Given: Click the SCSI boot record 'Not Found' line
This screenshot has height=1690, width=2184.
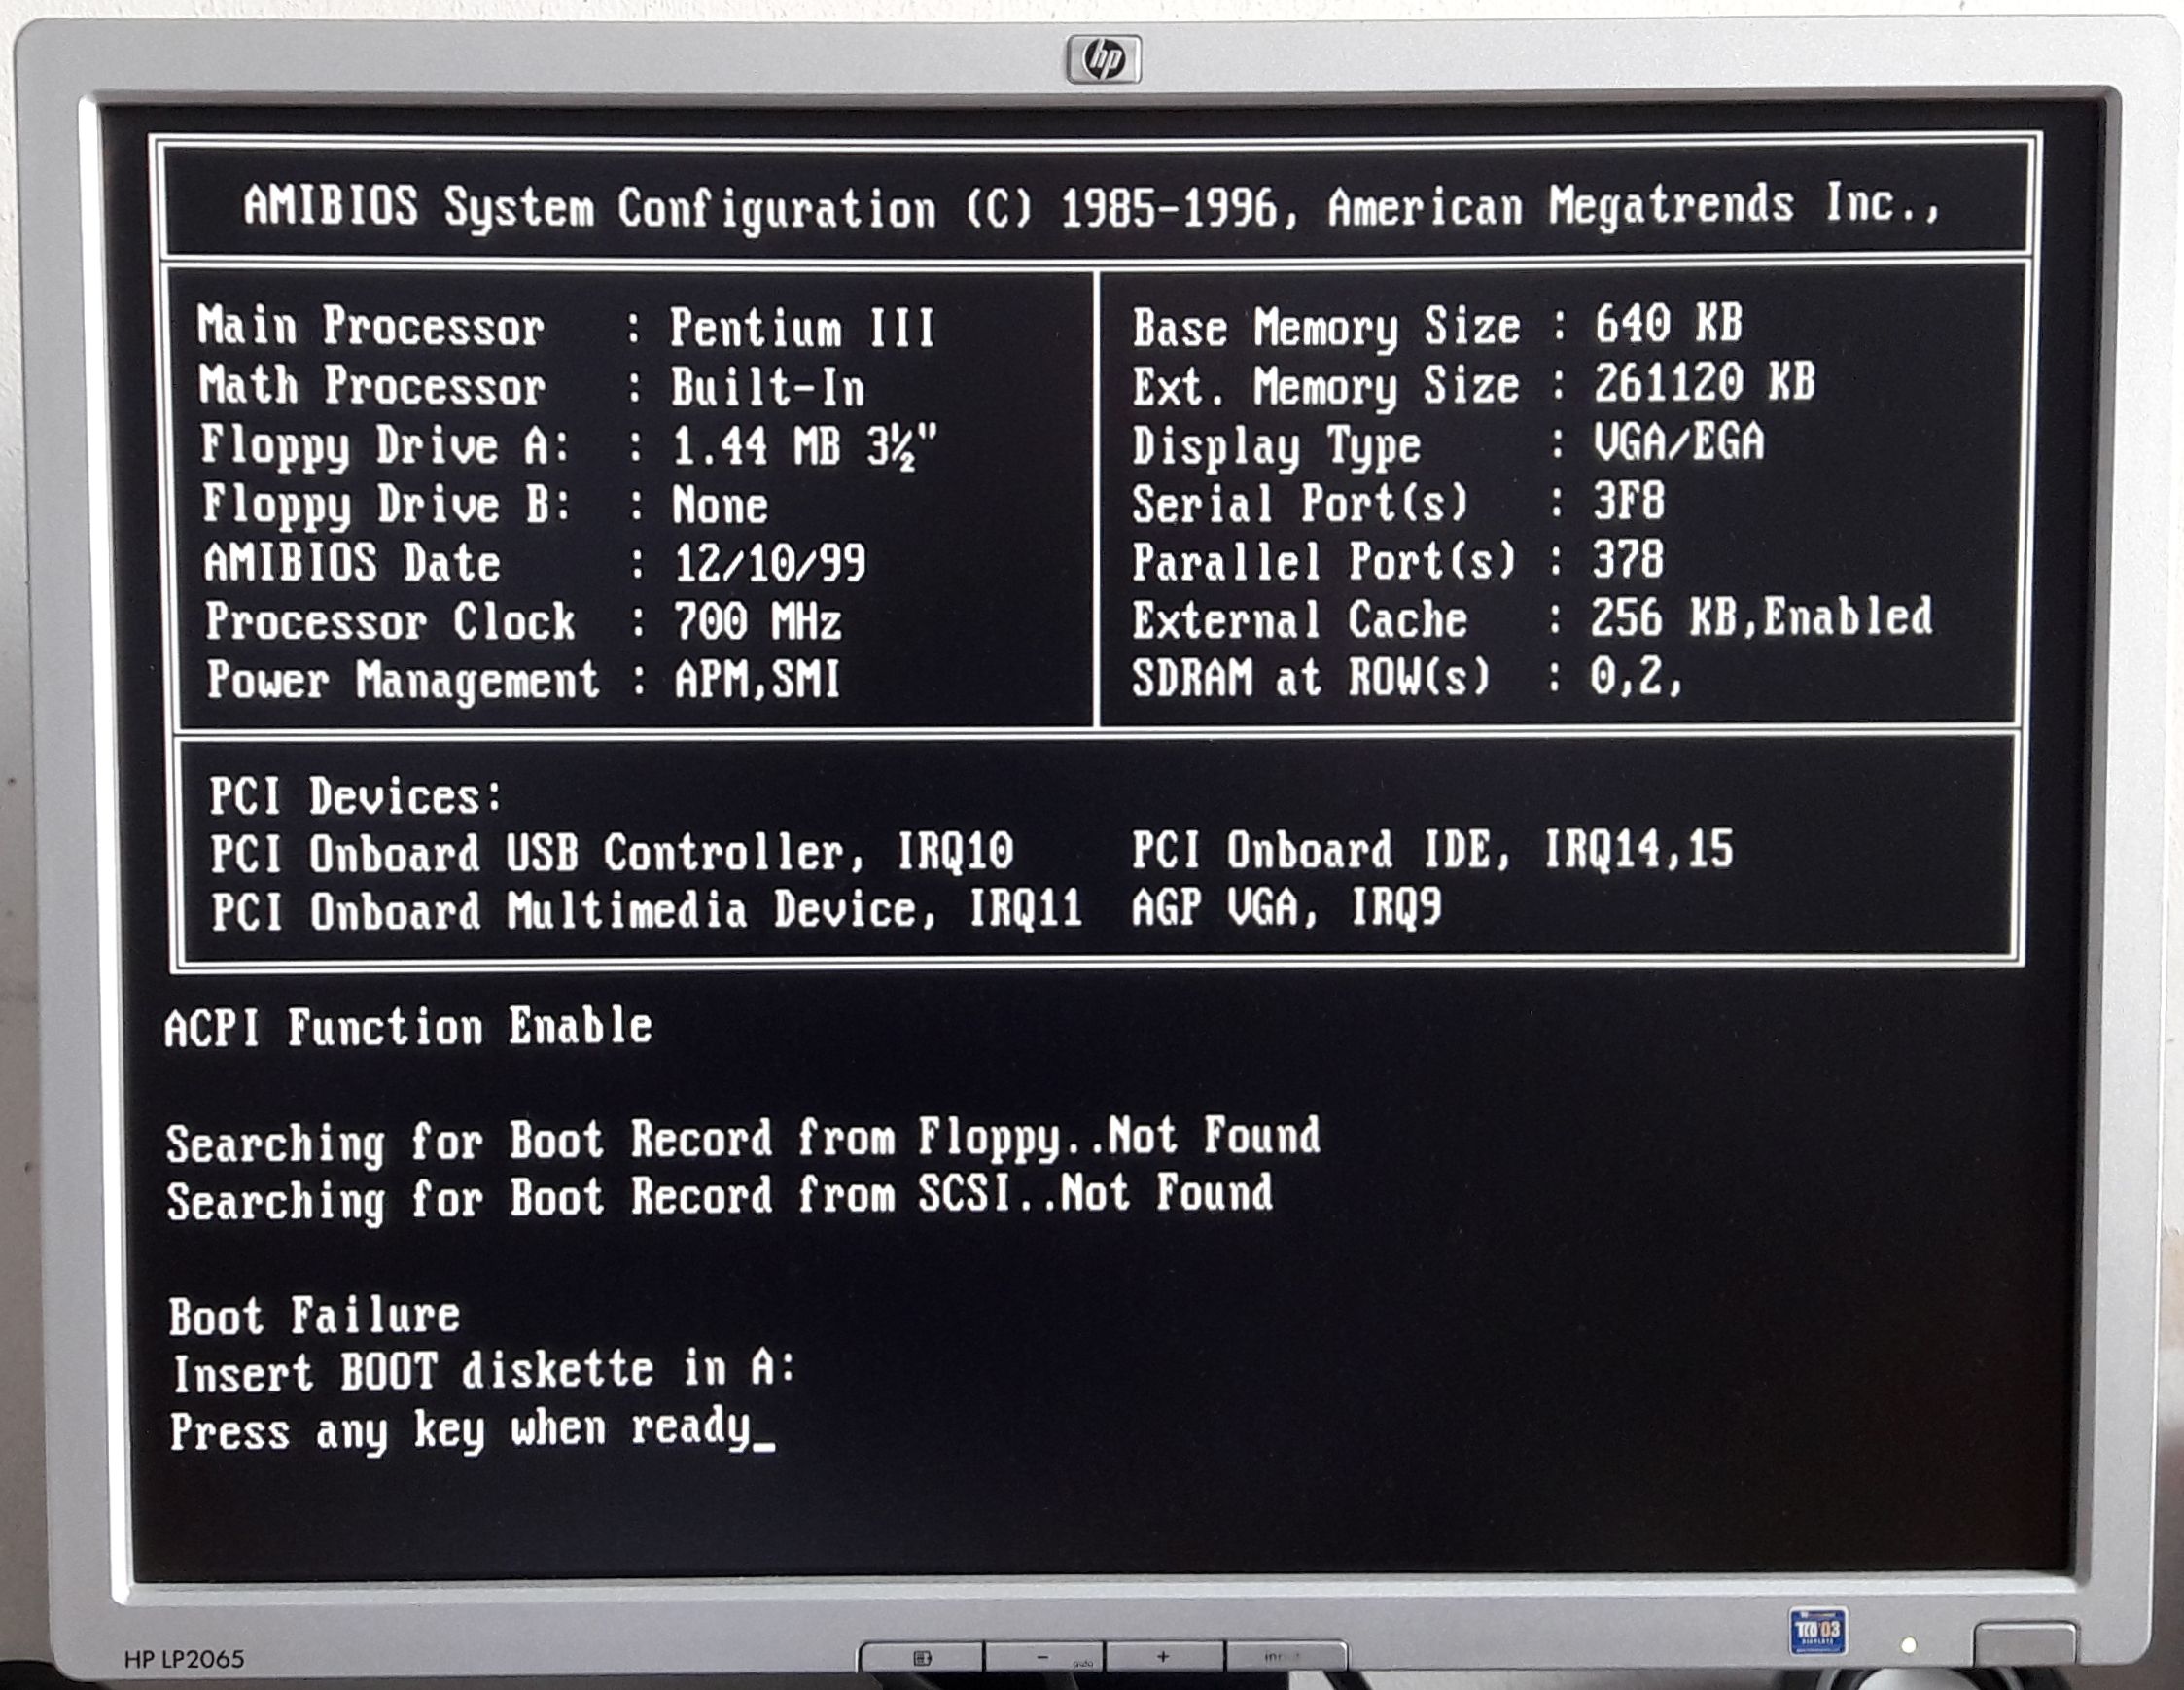Looking at the screenshot, I should pyautogui.click(x=720, y=1198).
